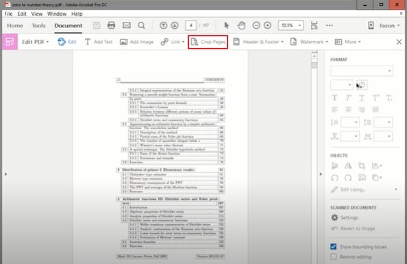The image size is (407, 264).
Task: Uncheck Show bounding boxes
Action: [x=334, y=246]
